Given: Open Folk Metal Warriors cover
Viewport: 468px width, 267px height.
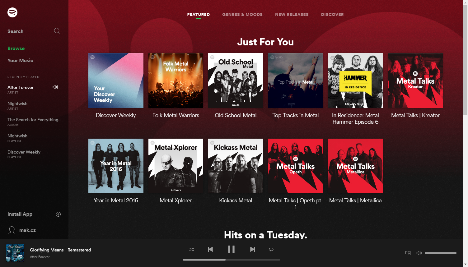Looking at the screenshot, I should click(176, 81).
